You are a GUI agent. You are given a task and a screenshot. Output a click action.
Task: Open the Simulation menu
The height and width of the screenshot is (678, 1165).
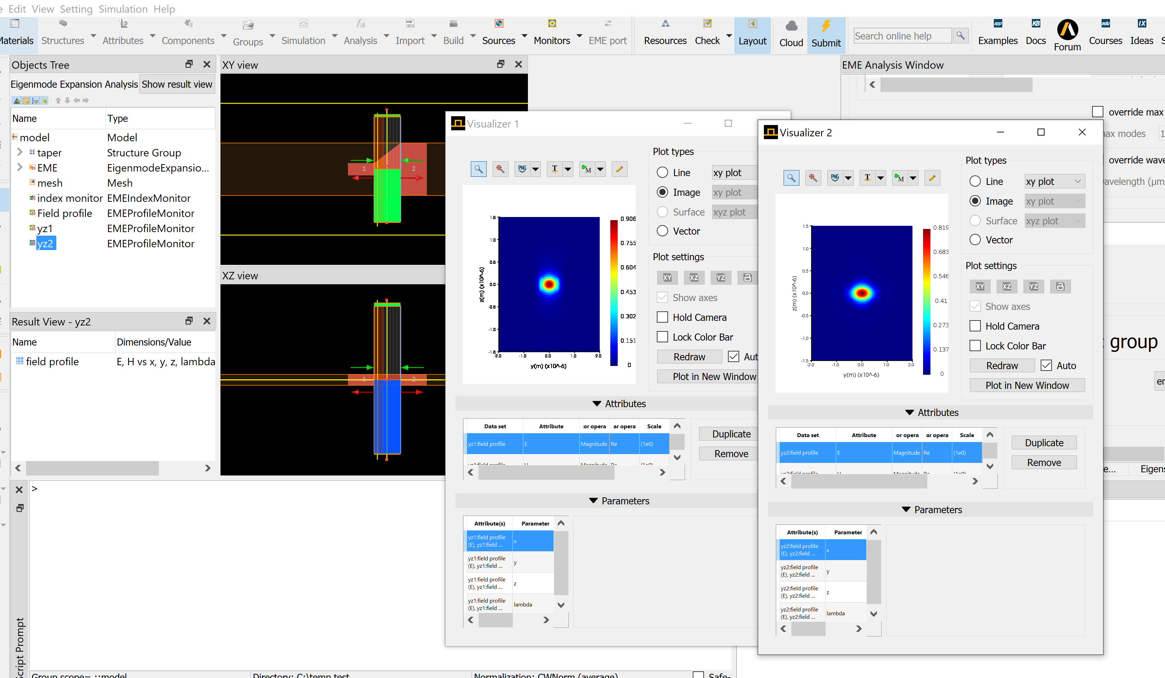coord(123,9)
